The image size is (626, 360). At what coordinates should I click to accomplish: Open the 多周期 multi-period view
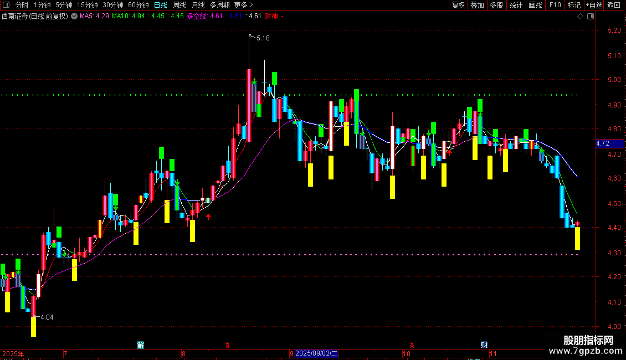coord(219,5)
